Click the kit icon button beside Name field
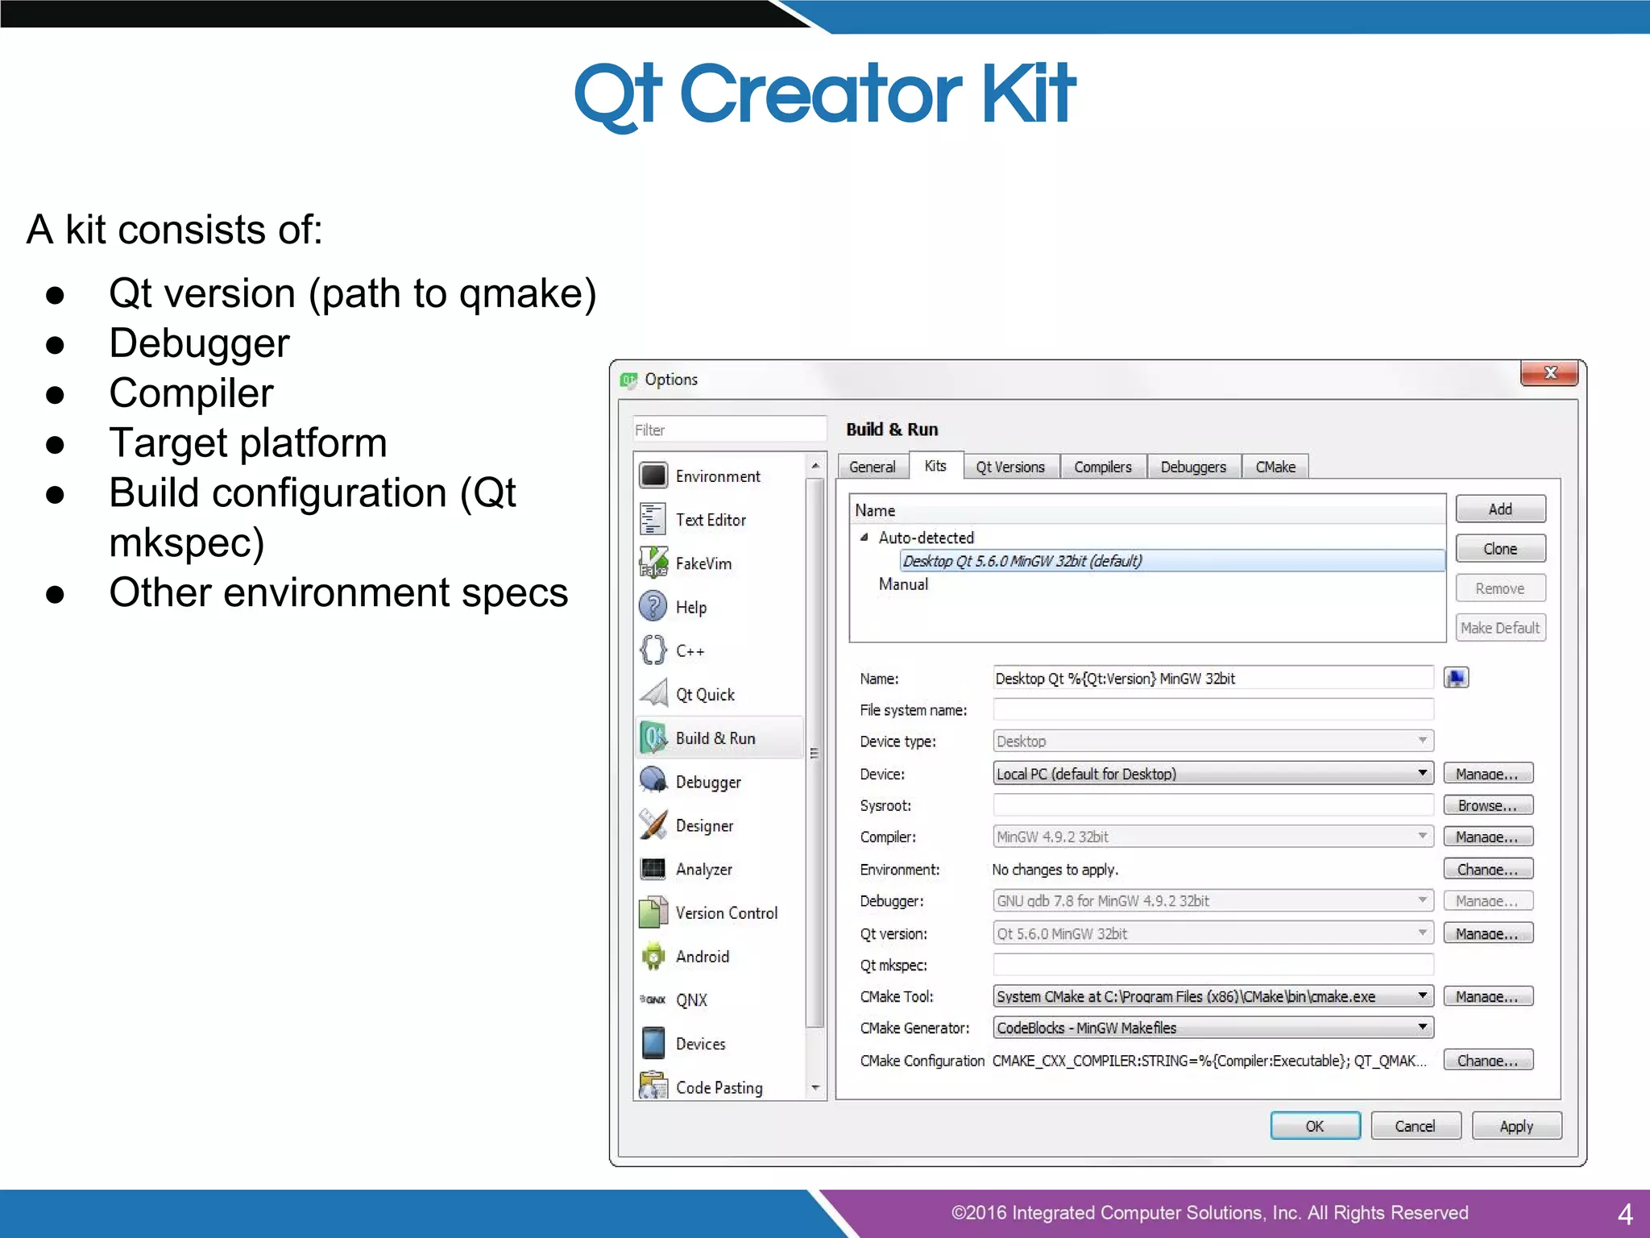Viewport: 1650px width, 1238px height. tap(1457, 678)
